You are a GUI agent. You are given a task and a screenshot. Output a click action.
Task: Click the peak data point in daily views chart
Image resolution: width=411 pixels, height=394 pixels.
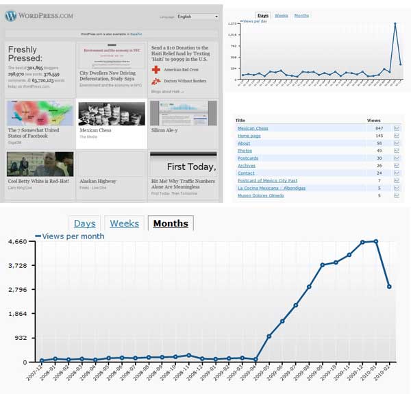(x=395, y=24)
